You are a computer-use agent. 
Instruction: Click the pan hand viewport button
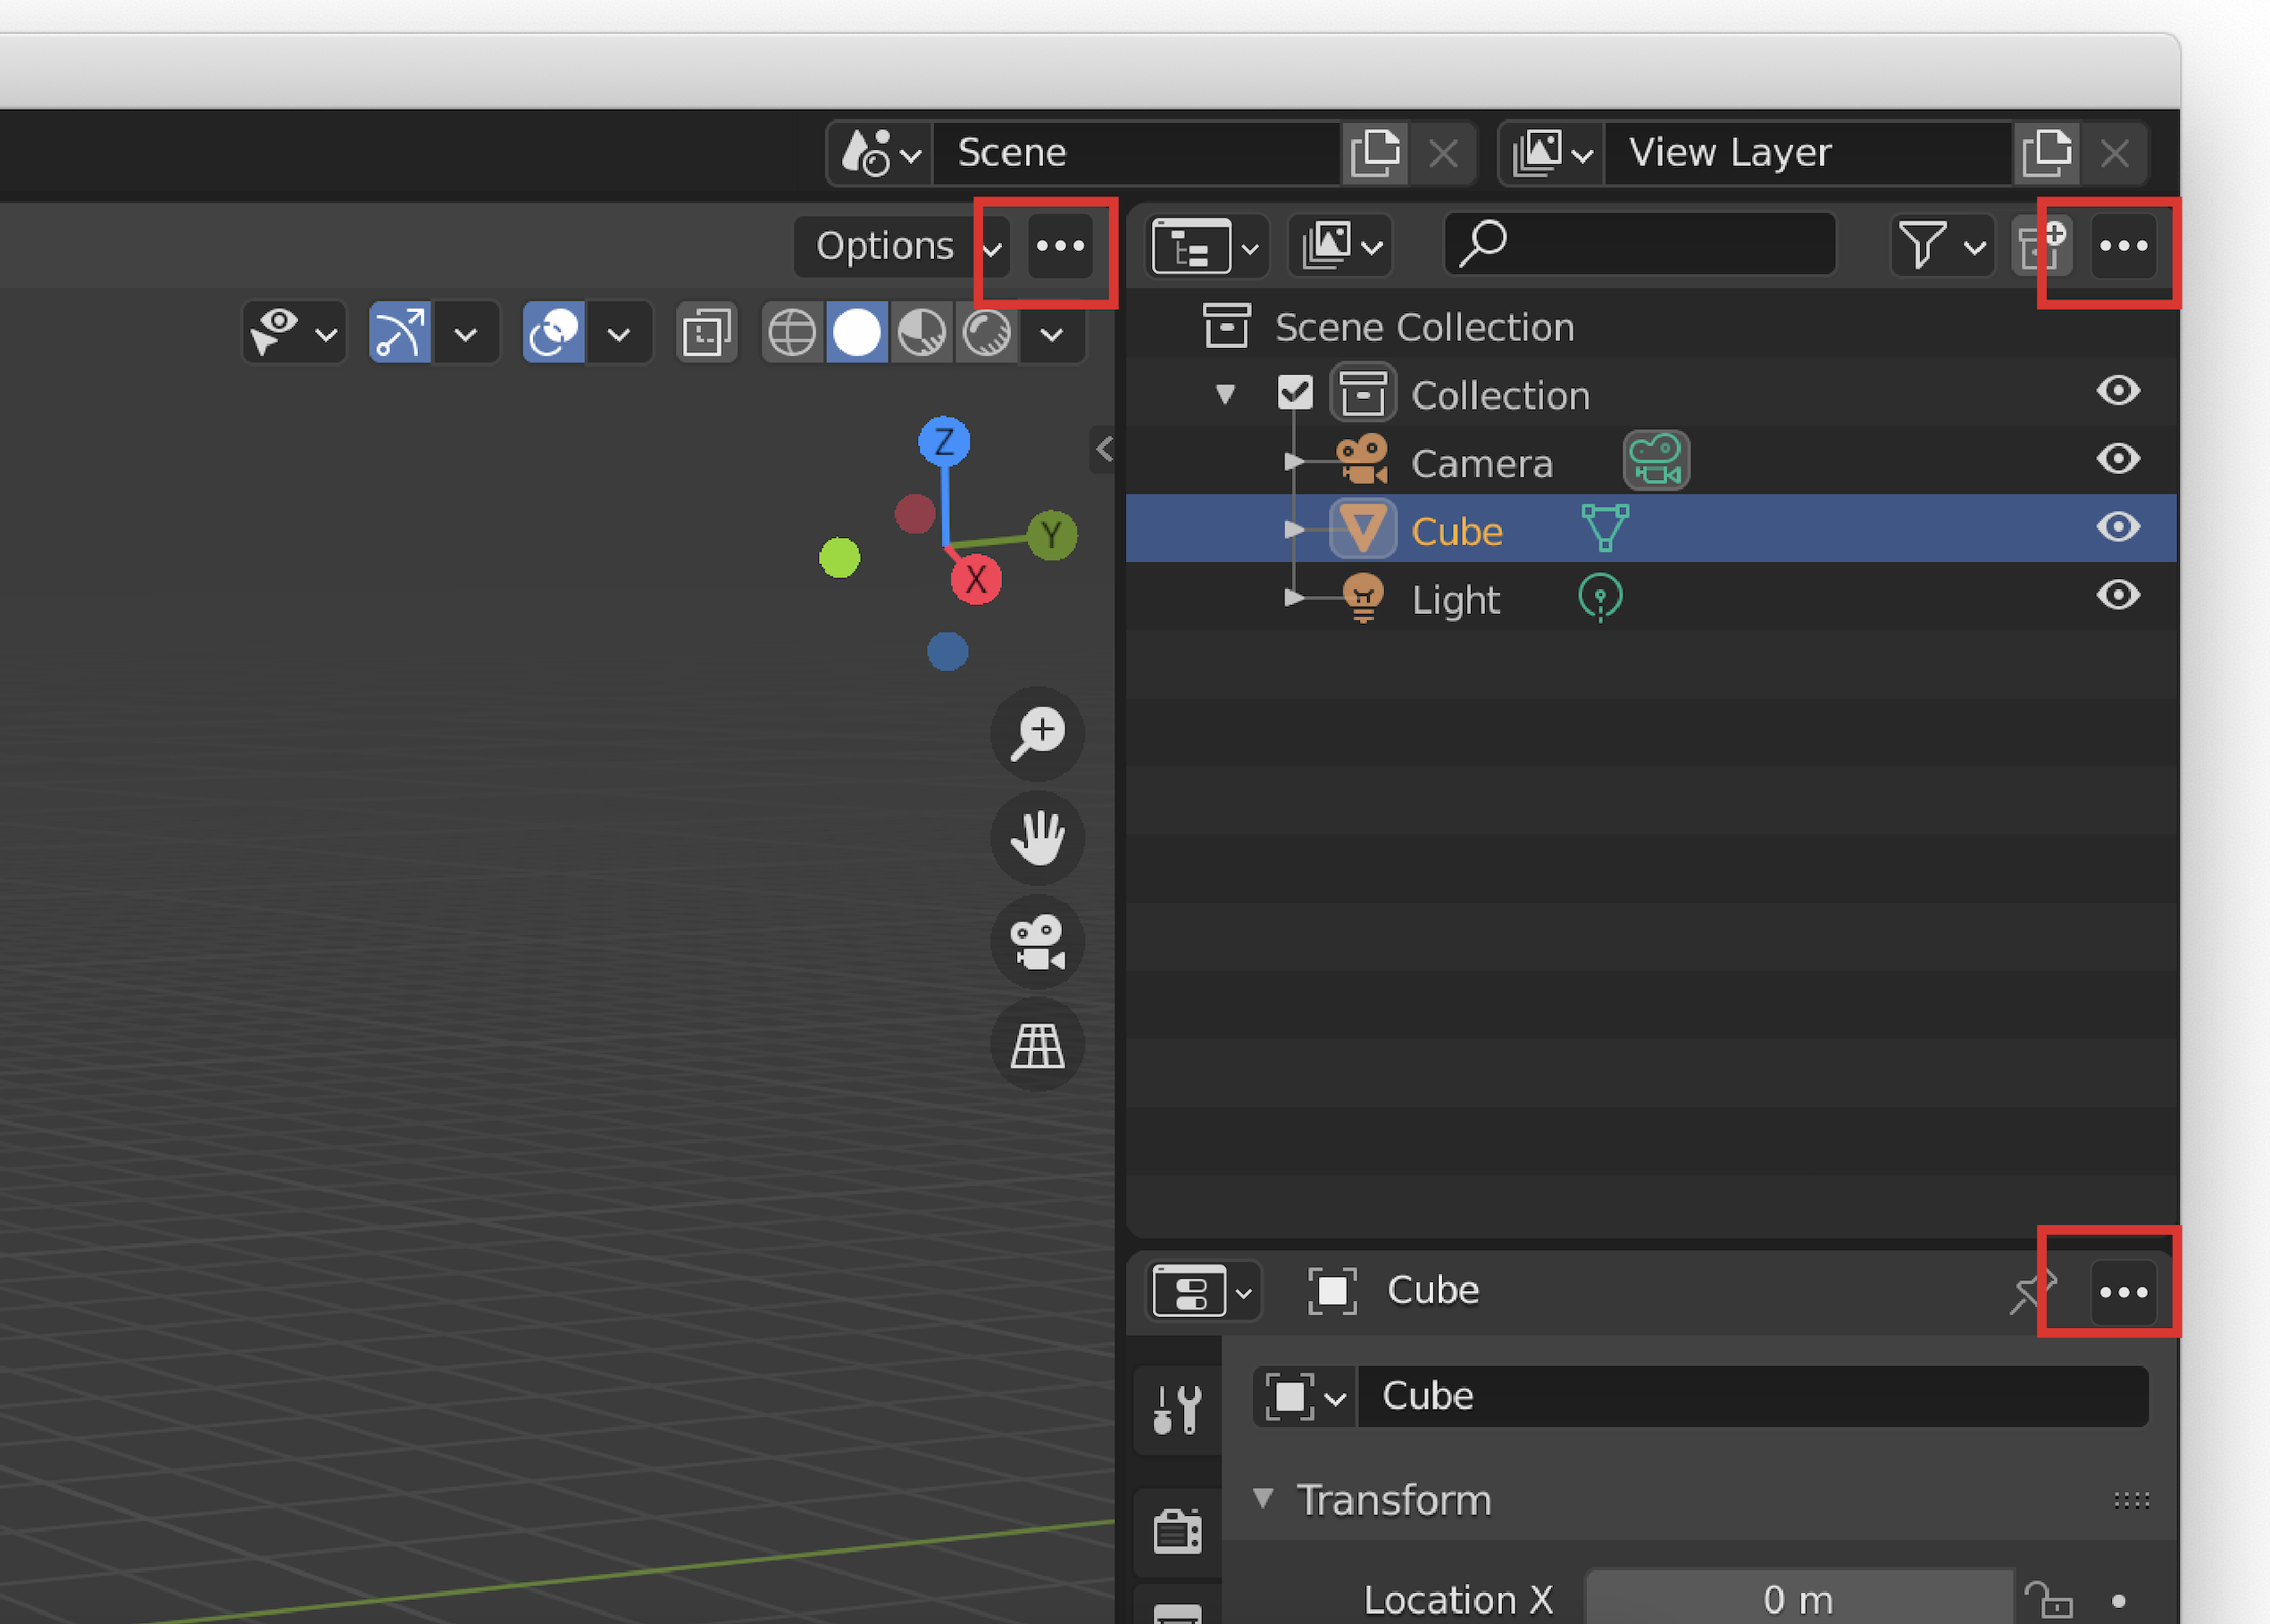(x=1038, y=837)
